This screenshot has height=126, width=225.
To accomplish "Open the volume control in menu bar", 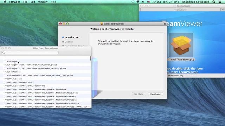I will click(x=143, y=2).
